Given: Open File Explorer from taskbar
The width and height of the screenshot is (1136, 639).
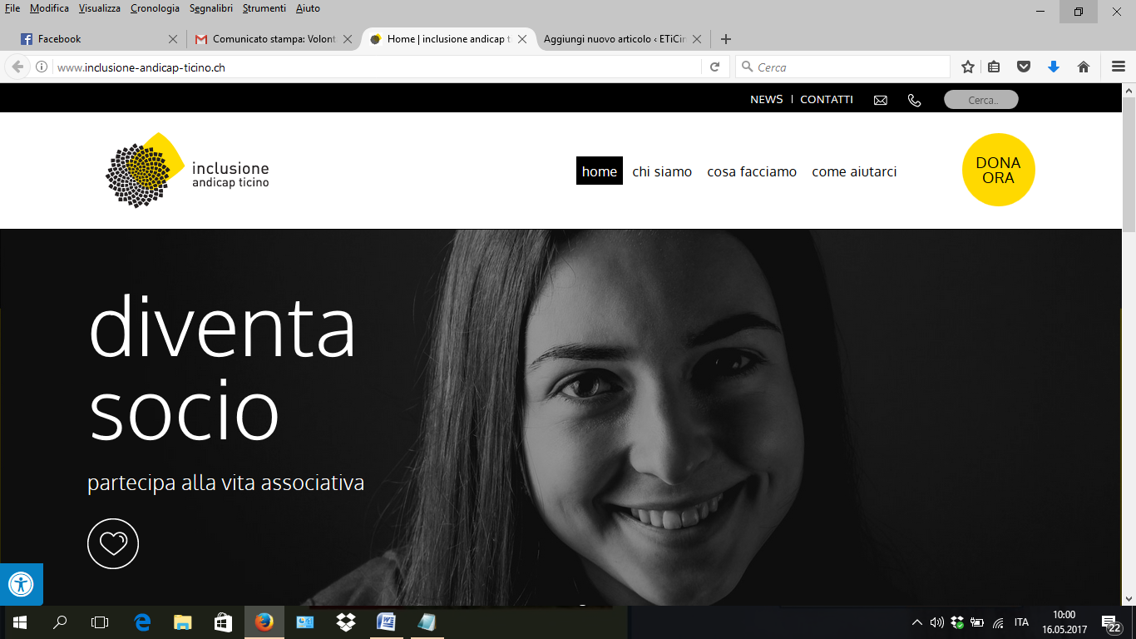Looking at the screenshot, I should 183,622.
